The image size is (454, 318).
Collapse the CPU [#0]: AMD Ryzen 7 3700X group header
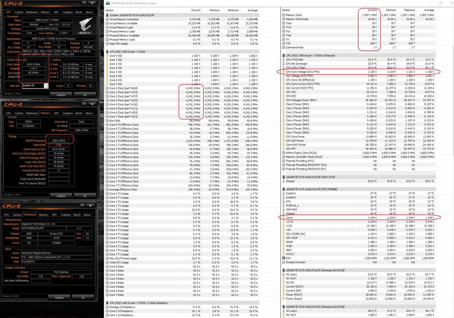click(107, 52)
